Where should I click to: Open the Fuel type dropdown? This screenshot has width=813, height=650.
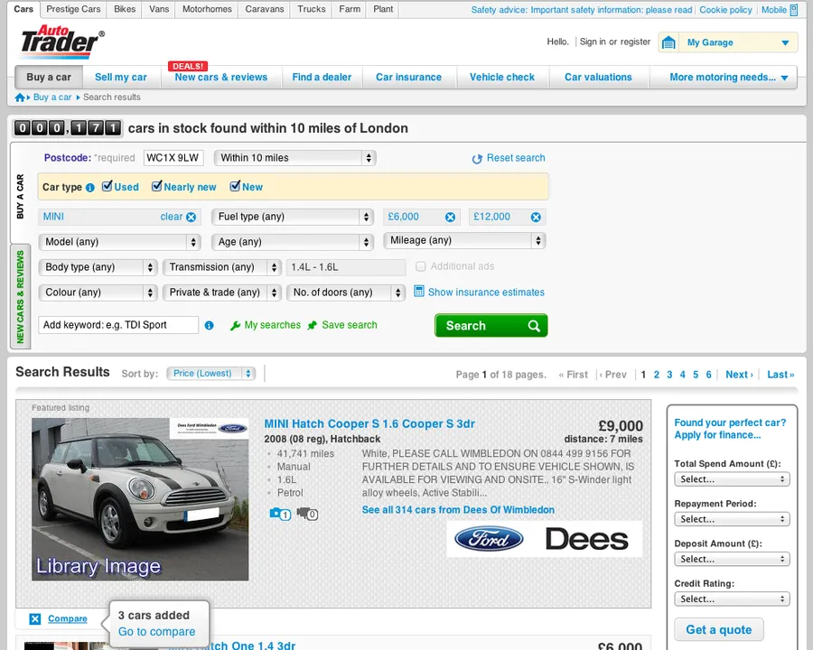click(x=293, y=217)
